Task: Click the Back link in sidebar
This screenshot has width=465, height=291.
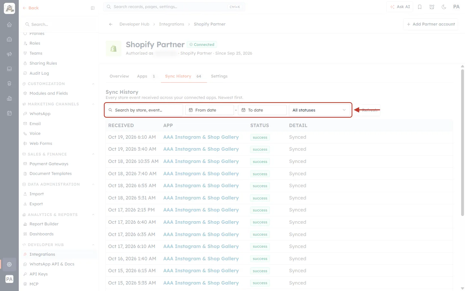Action: click(x=31, y=8)
